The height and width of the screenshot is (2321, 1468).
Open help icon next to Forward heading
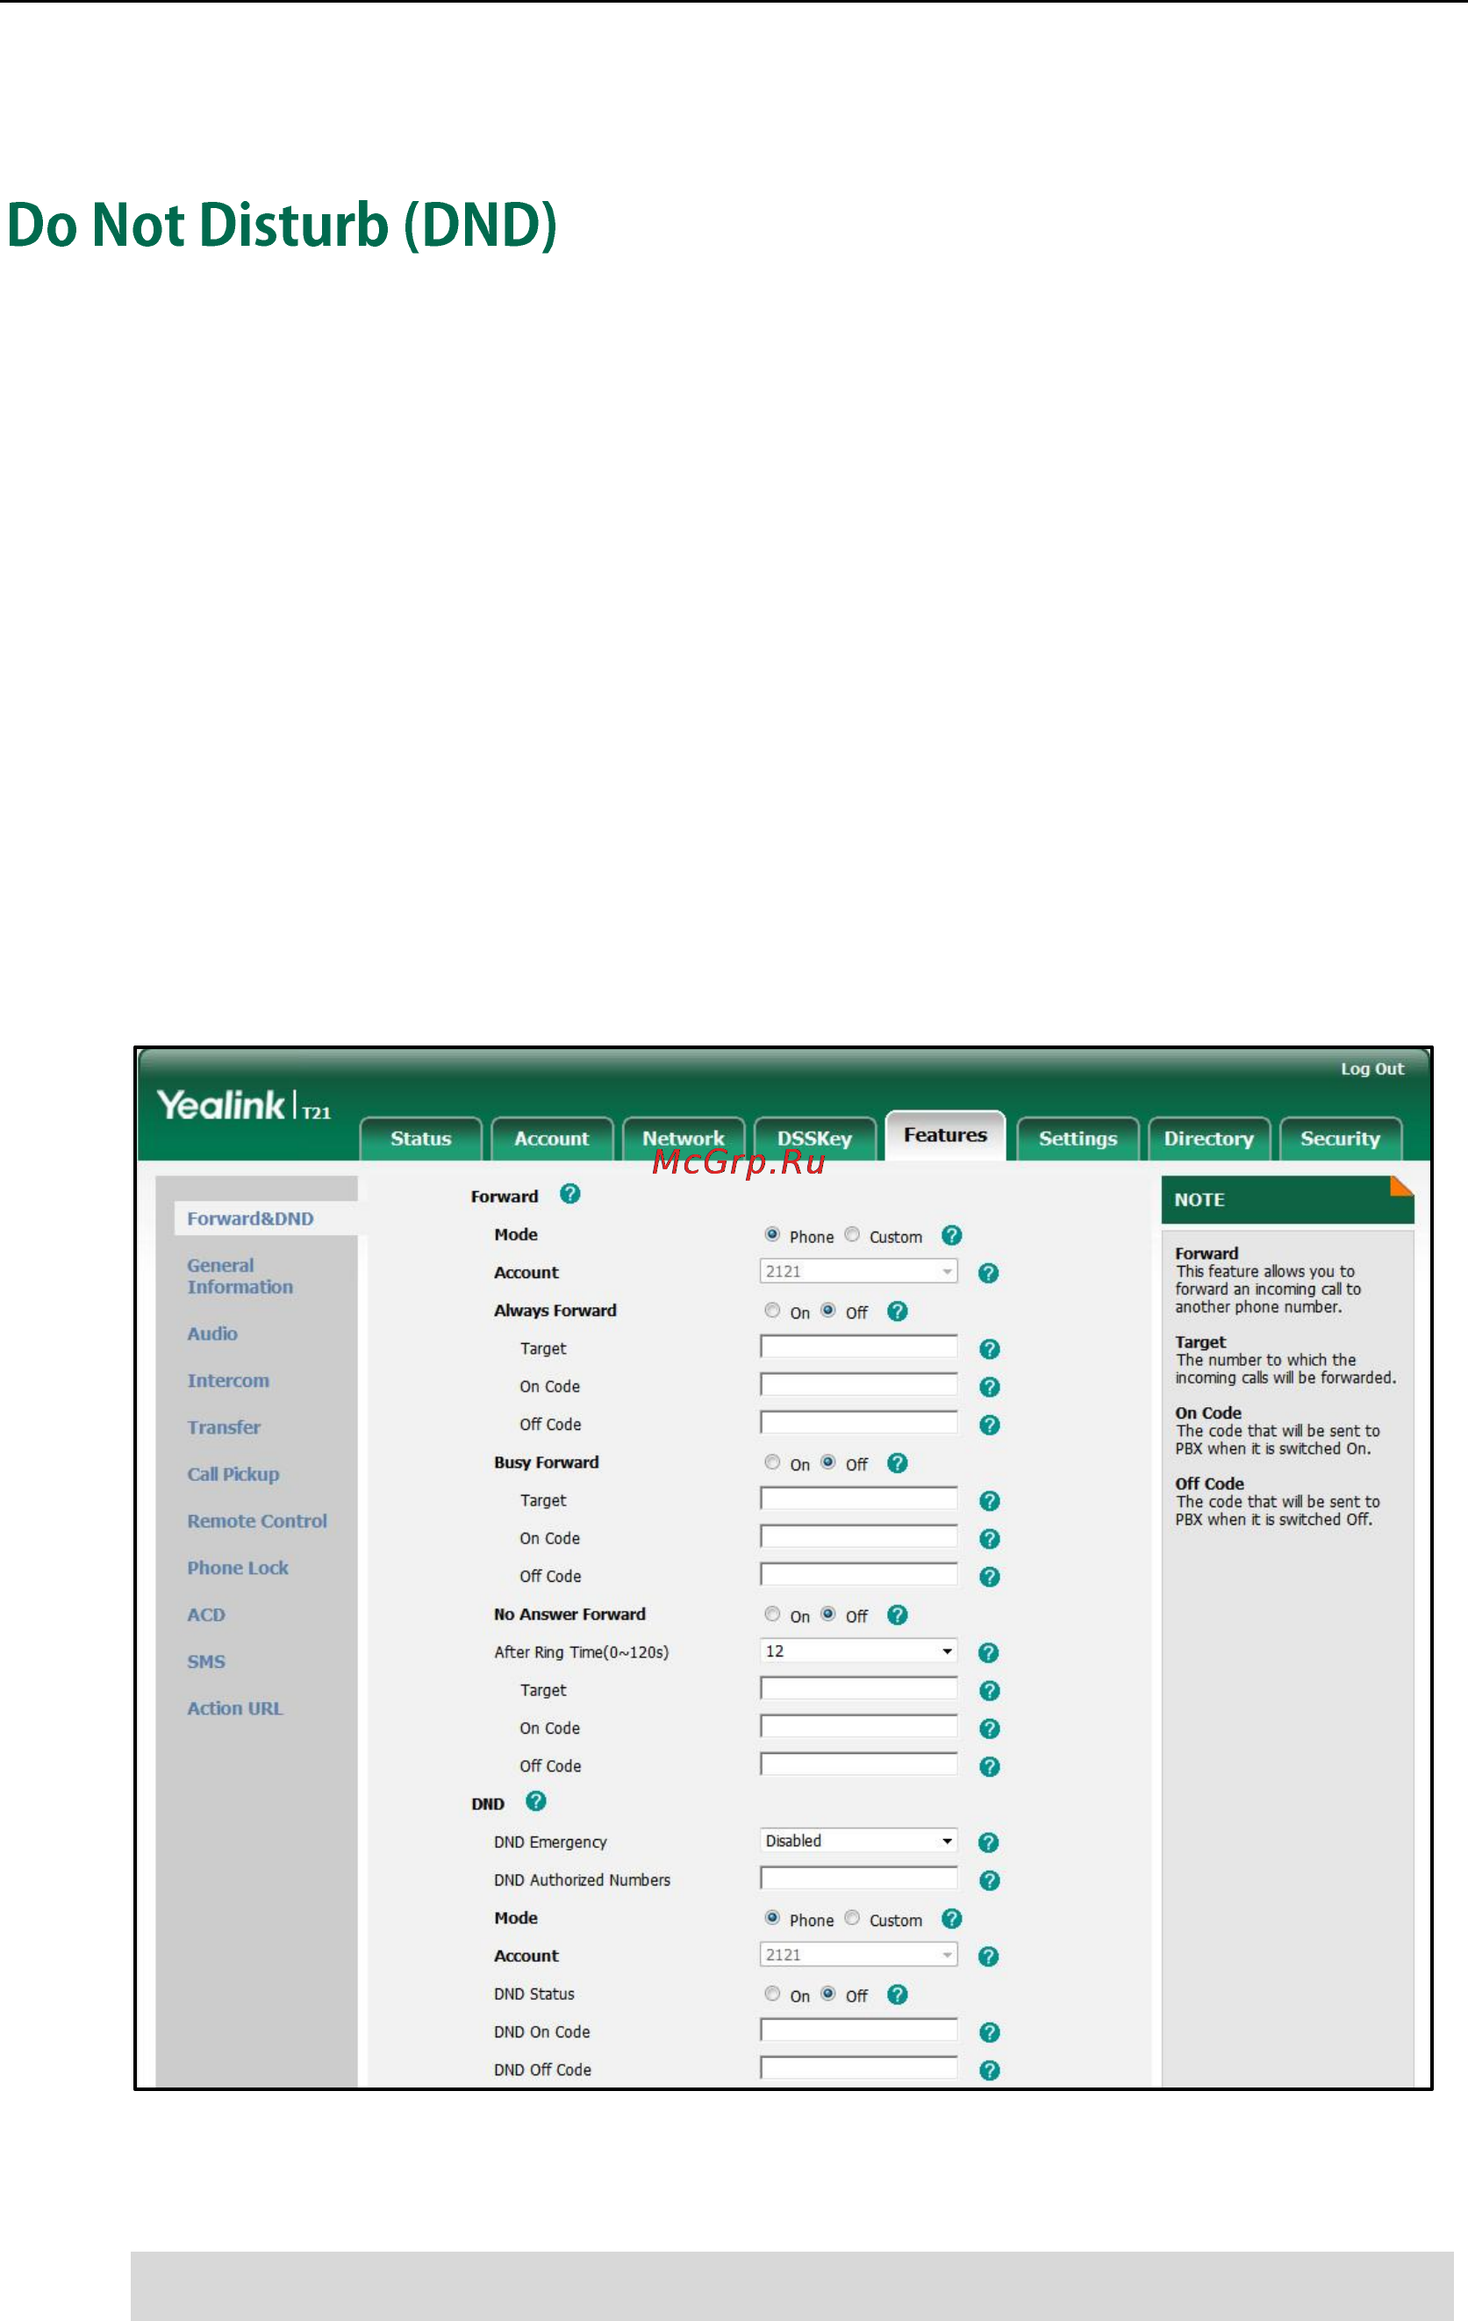tap(569, 1194)
